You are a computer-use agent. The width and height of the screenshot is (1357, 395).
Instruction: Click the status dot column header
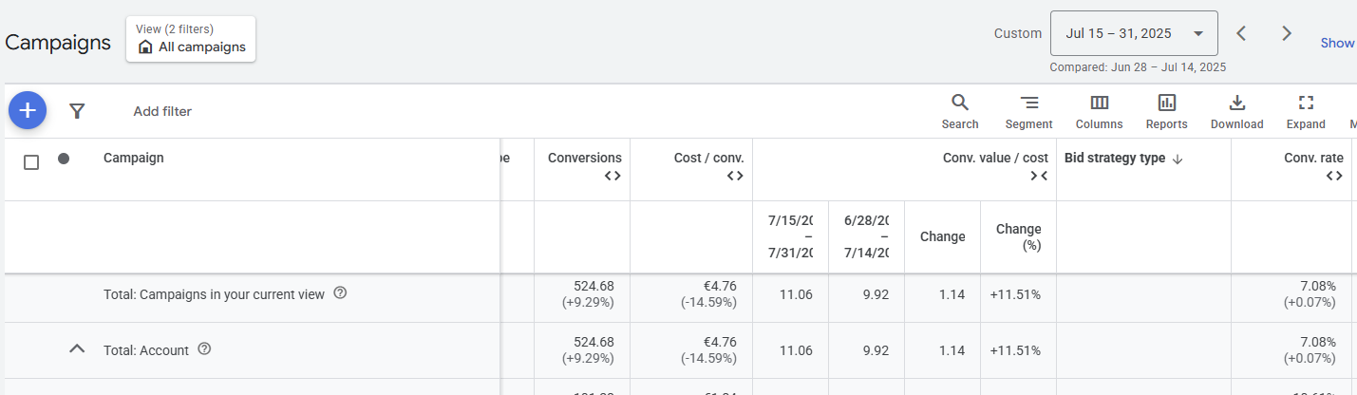(x=64, y=159)
